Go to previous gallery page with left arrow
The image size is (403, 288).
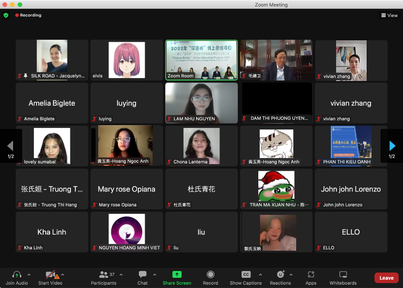(11, 146)
